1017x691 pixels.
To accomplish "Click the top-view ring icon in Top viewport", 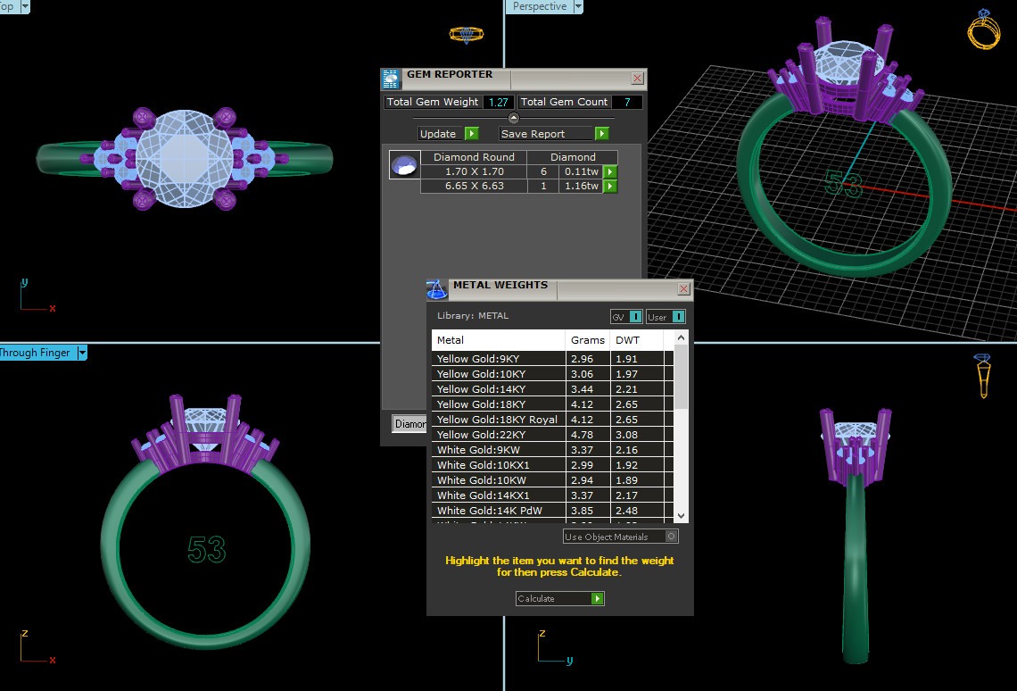I will pyautogui.click(x=466, y=35).
